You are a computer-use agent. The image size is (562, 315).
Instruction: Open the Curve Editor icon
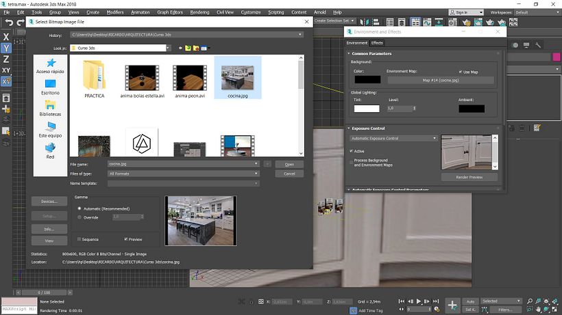click(x=427, y=22)
